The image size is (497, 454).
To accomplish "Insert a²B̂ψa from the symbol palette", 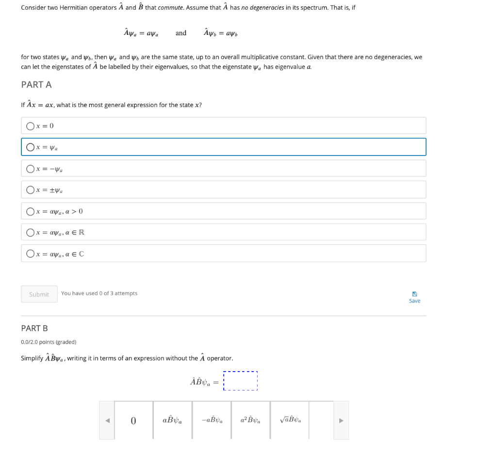I will [x=250, y=420].
